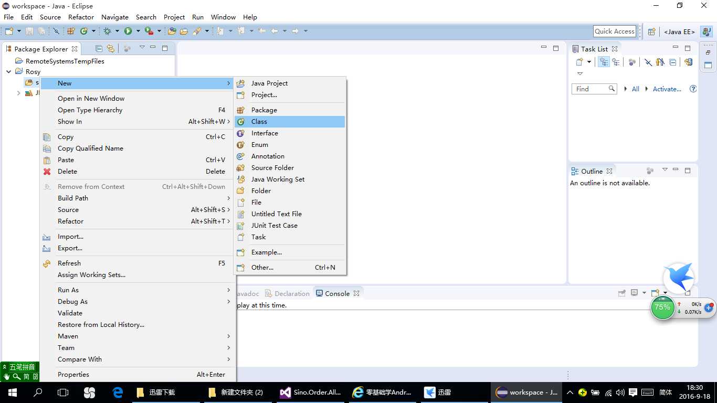The height and width of the screenshot is (403, 717).
Task: Click the New Java Class toolbar icon
Action: tap(83, 31)
